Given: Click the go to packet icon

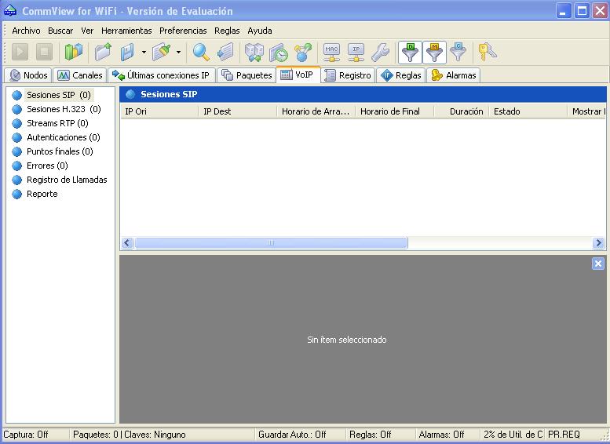Looking at the screenshot, I should (x=225, y=52).
